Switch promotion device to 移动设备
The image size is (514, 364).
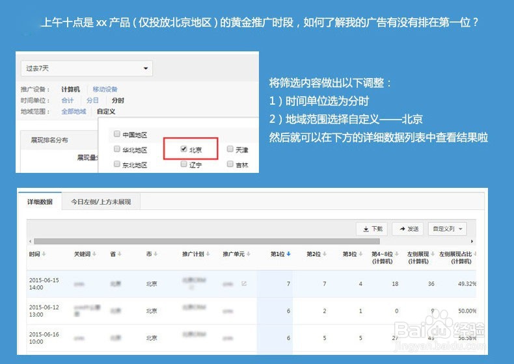click(x=105, y=89)
